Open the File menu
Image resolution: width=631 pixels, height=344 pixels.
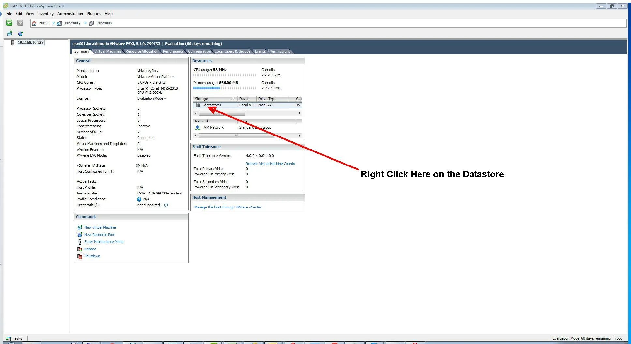click(x=9, y=14)
